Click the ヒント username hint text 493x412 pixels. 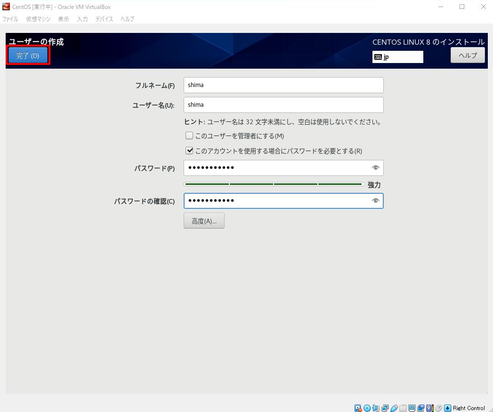point(283,122)
